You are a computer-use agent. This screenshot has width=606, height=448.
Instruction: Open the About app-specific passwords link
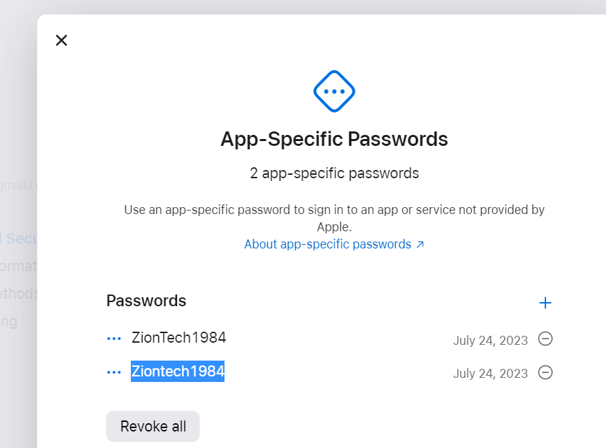(x=334, y=244)
